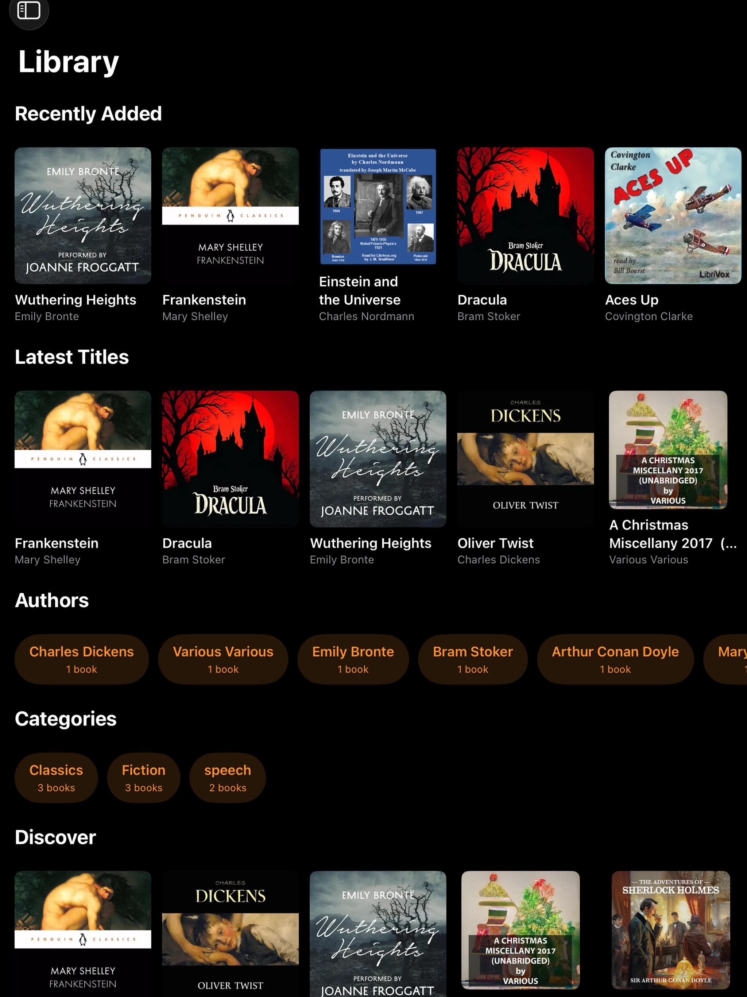
Task: Open Frankenstein cover in Discover section
Action: 83,934
